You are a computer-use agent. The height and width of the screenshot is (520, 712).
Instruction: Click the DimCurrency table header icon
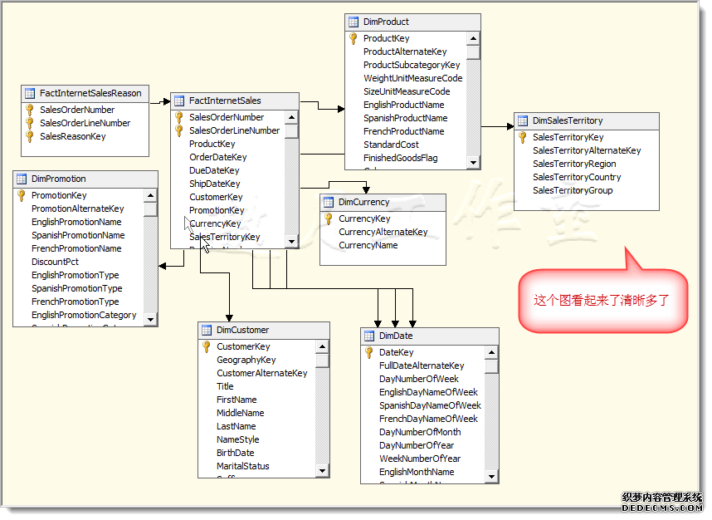click(329, 202)
